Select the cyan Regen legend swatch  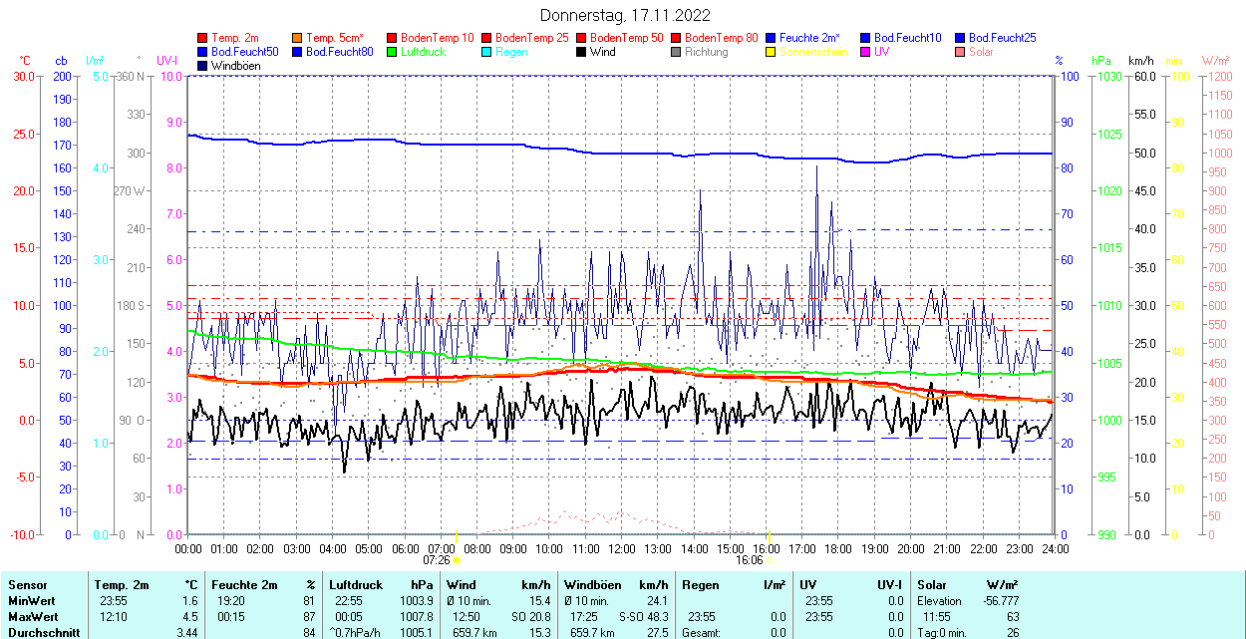(487, 52)
